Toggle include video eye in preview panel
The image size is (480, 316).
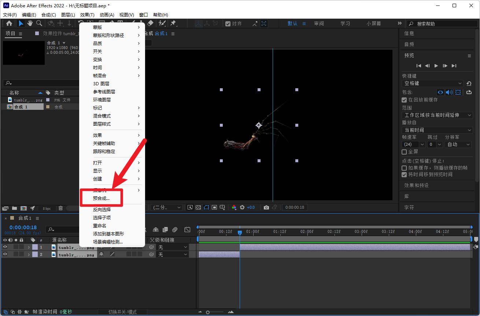pyautogui.click(x=440, y=92)
